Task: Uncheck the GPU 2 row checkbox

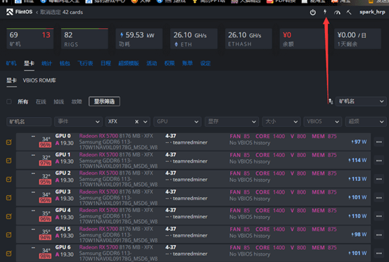Action: coord(9,179)
